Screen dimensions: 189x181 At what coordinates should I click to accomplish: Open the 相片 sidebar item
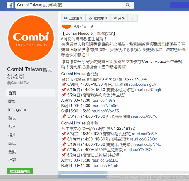tap(12, 135)
